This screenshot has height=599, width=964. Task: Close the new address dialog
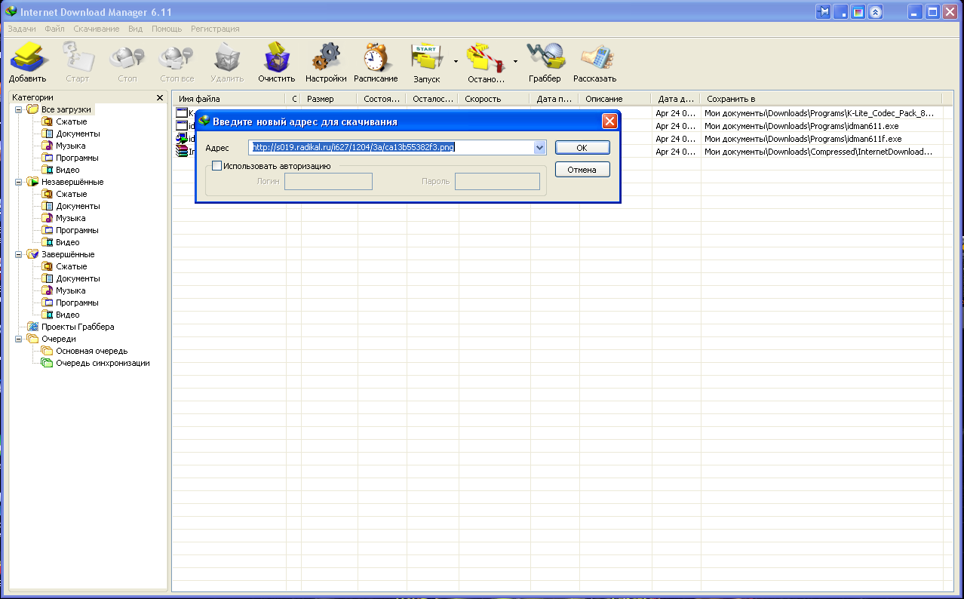point(609,121)
